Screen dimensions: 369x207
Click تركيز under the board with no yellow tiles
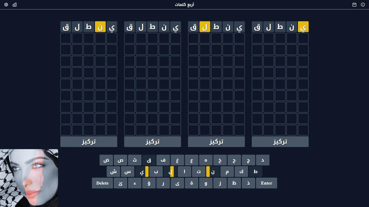click(x=153, y=142)
